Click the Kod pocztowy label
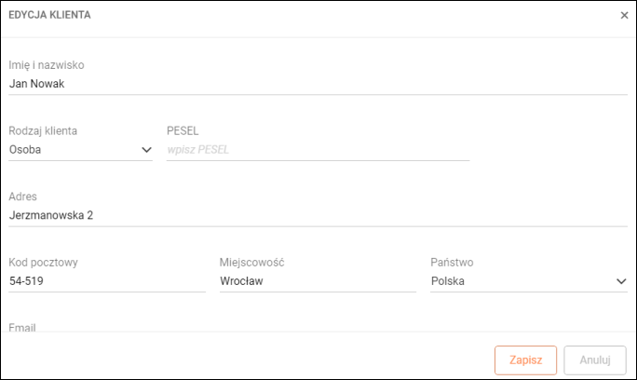This screenshot has width=637, height=380. coord(43,263)
